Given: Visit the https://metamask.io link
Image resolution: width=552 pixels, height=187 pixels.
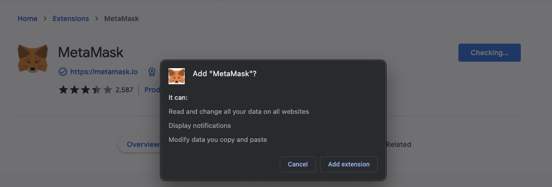Looking at the screenshot, I should [104, 72].
